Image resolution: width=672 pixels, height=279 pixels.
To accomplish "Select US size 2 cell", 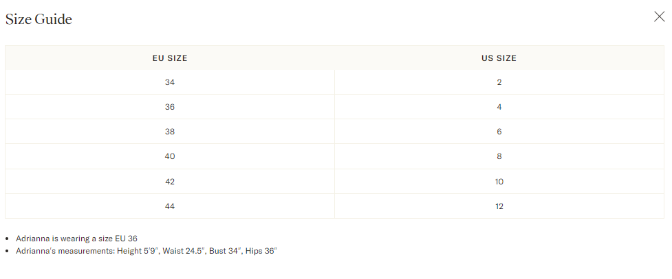I will click(499, 82).
